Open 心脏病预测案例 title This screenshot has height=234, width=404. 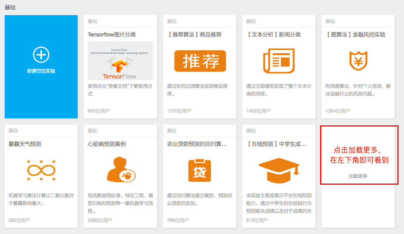[107, 144]
